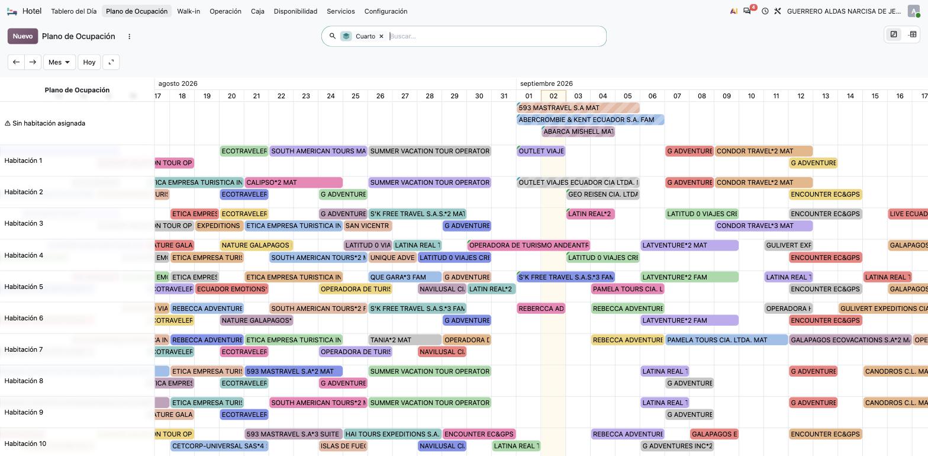Open PAMELA TOURS CIA. LTDA. MAT reservation

727,340
